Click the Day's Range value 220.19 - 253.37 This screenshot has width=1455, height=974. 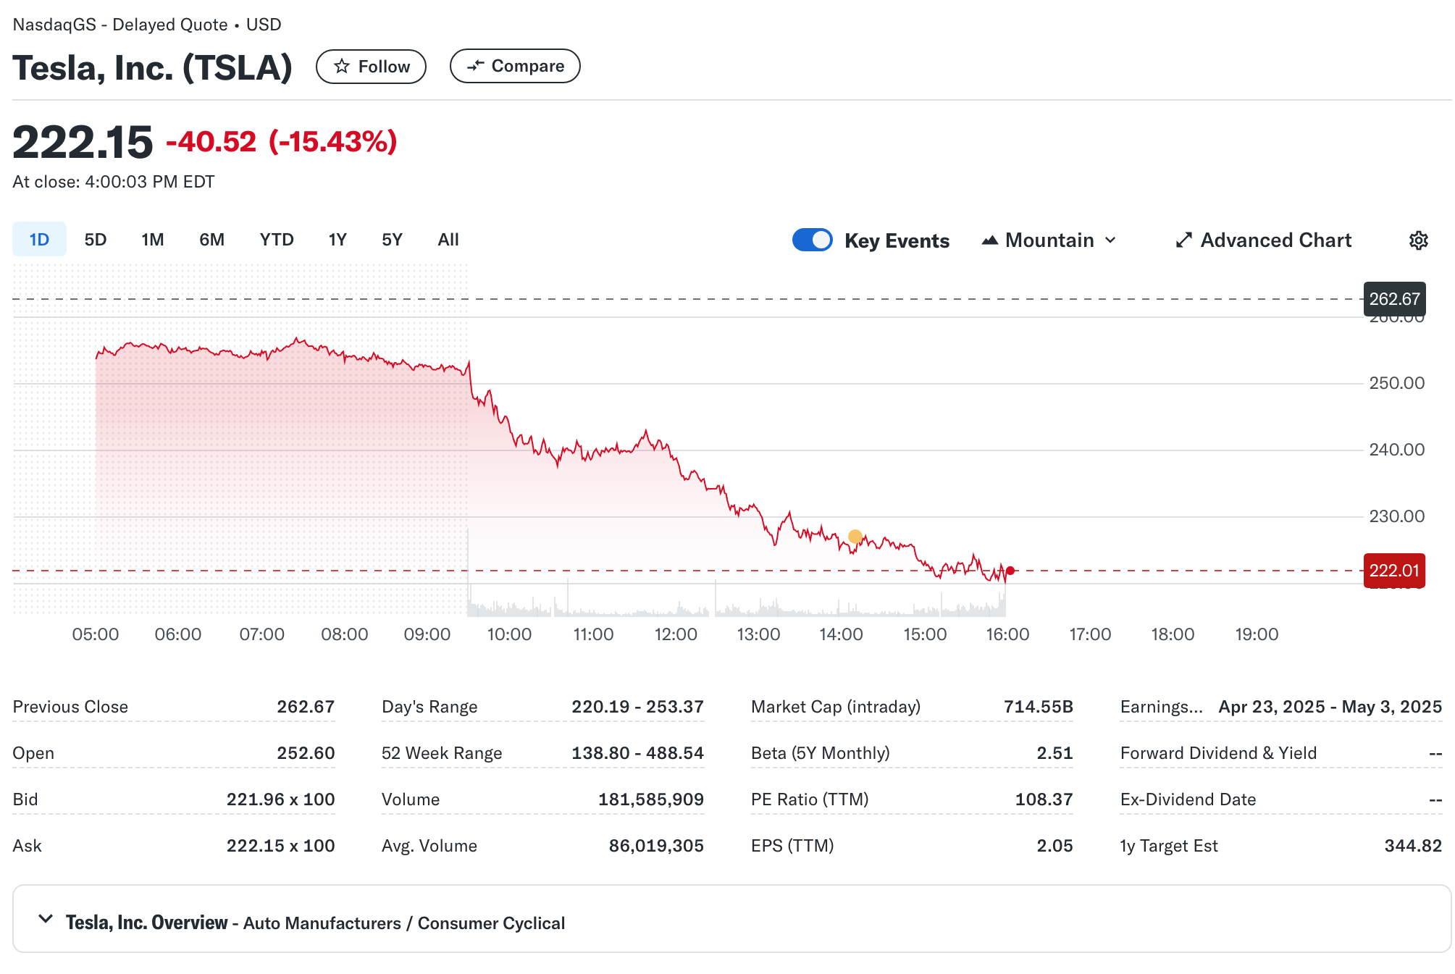pyautogui.click(x=637, y=707)
